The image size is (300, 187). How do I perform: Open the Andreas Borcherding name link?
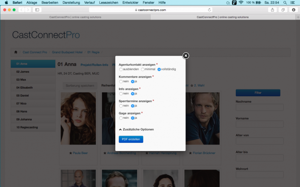pyautogui.click(x=122, y=153)
